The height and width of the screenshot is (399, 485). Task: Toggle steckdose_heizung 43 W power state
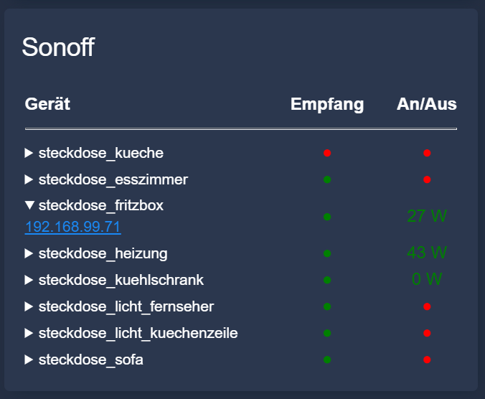427,253
